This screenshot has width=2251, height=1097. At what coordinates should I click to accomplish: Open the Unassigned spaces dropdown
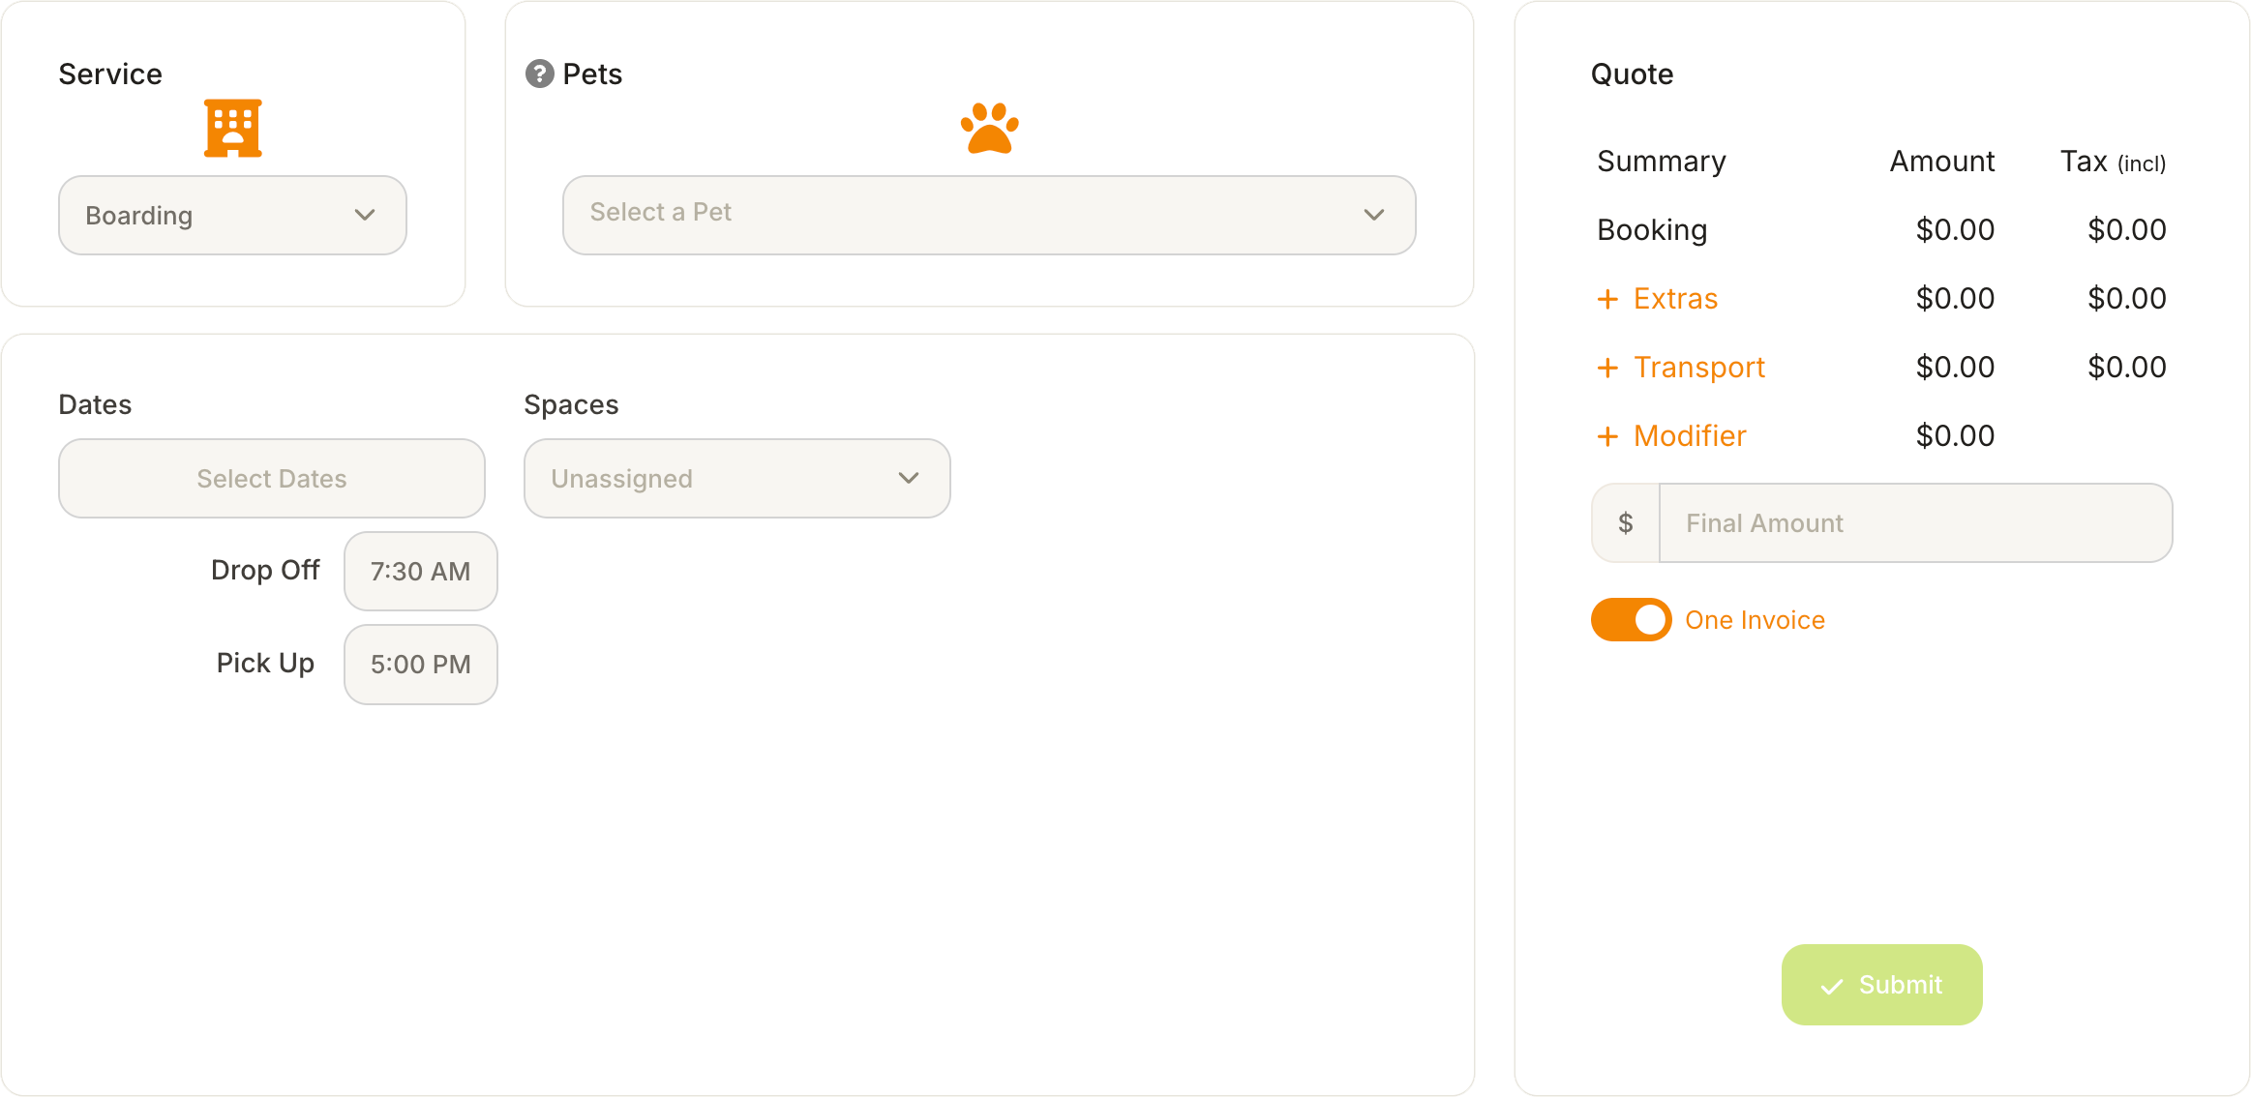click(x=736, y=478)
